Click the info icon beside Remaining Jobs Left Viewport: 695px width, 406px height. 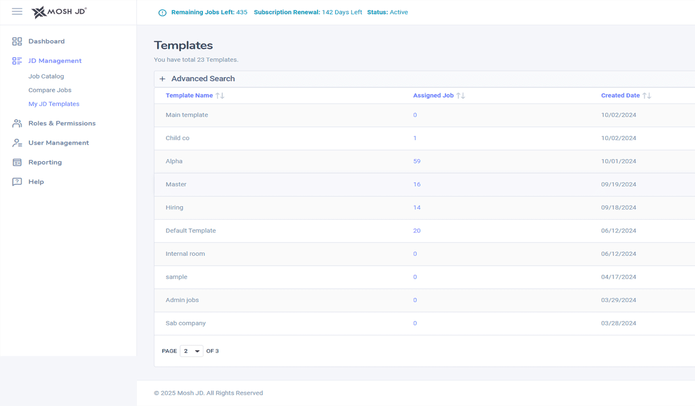(162, 13)
